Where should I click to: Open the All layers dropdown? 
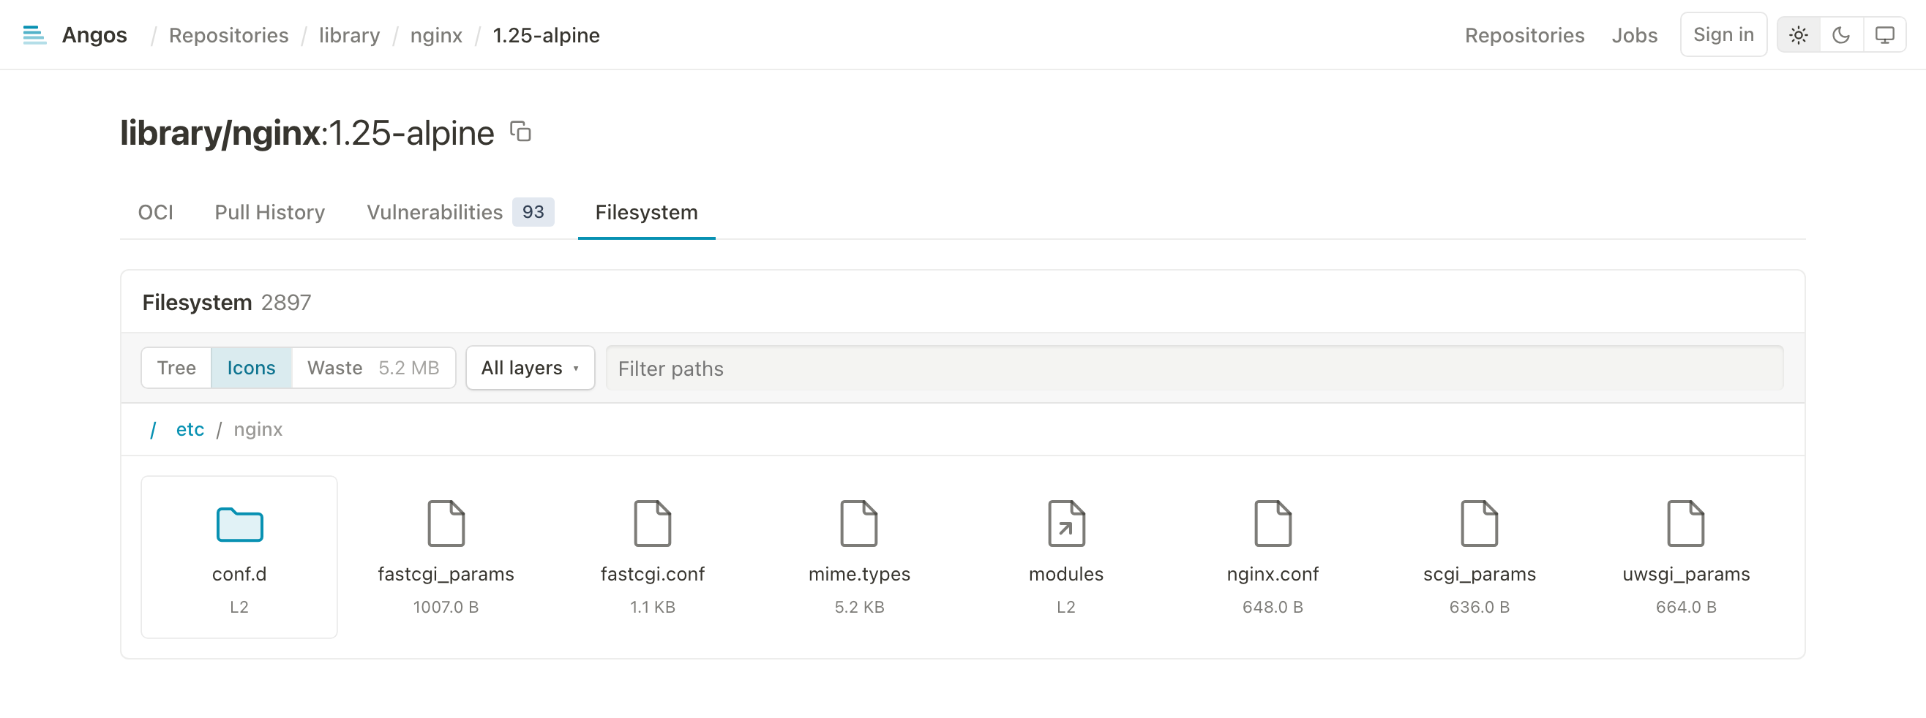tap(530, 368)
